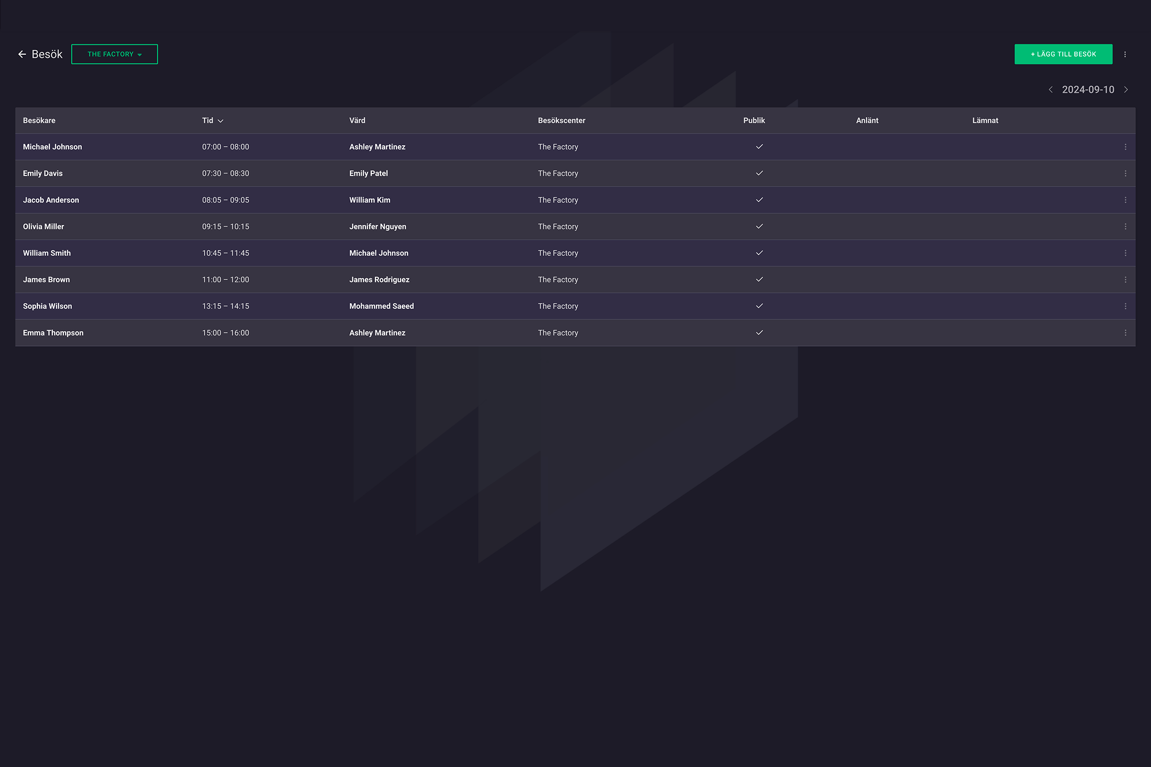
Task: Toggle Publik checkmark for James Brown
Action: pyautogui.click(x=760, y=279)
